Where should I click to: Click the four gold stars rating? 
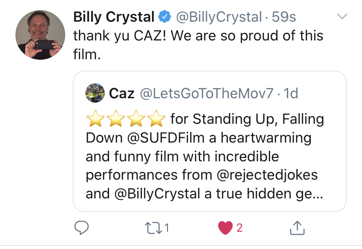126,119
